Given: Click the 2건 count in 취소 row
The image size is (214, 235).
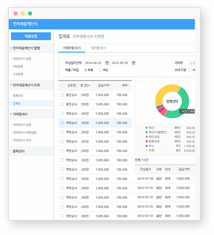Looking at the screenshot, I should tap(178, 146).
